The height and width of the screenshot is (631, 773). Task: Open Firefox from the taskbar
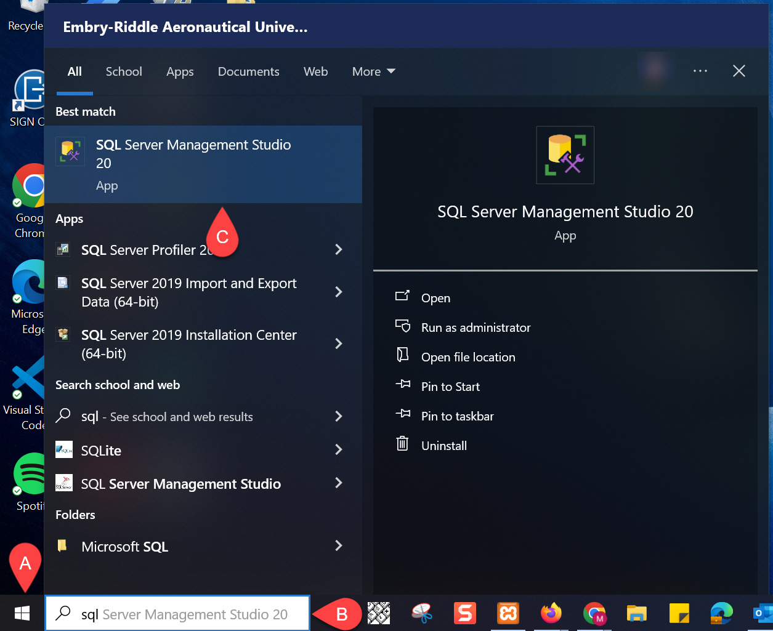coord(551,613)
